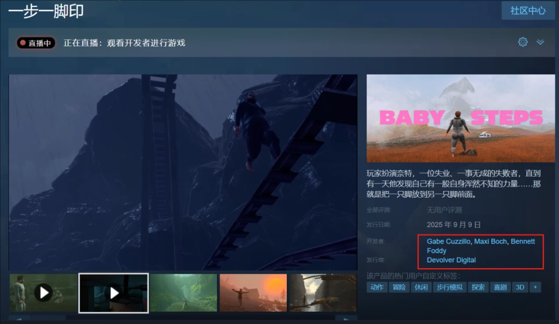Screen dimensions: 559x324
Task: Click the 探索 tag
Action: 478,287
